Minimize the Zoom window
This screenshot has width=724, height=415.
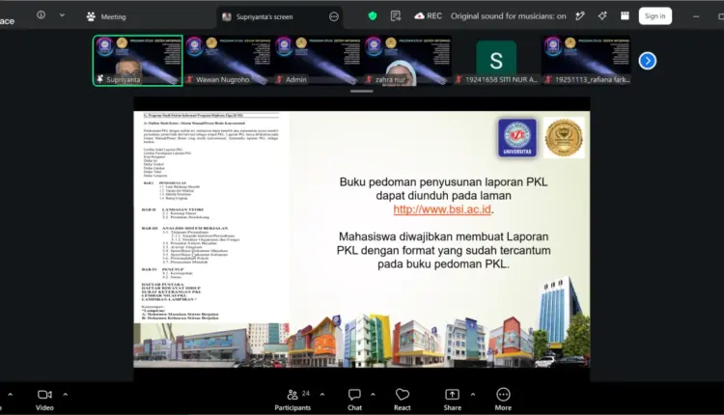click(x=696, y=16)
